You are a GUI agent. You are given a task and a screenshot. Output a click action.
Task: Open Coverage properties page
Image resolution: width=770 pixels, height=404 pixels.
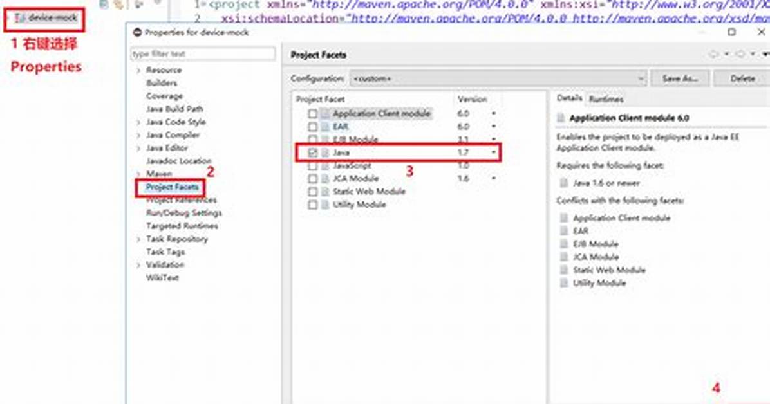click(165, 96)
